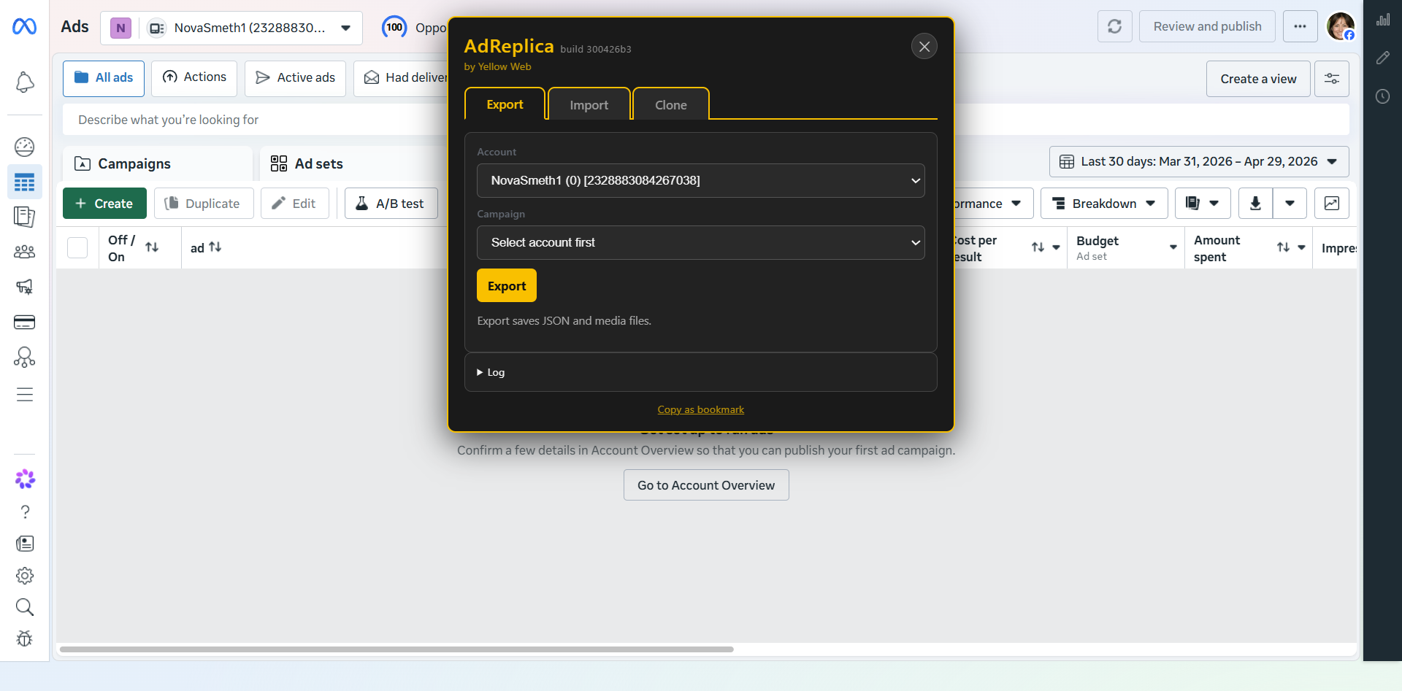Open the Audiences people icon in sidebar
1402x691 pixels.
click(25, 252)
